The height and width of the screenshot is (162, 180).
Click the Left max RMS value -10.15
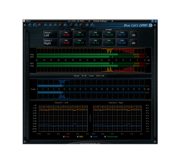tap(80, 35)
